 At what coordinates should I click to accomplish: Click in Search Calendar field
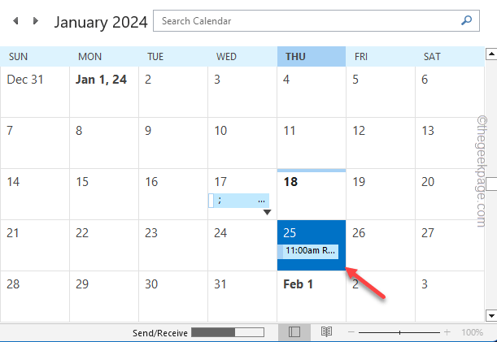coord(316,21)
